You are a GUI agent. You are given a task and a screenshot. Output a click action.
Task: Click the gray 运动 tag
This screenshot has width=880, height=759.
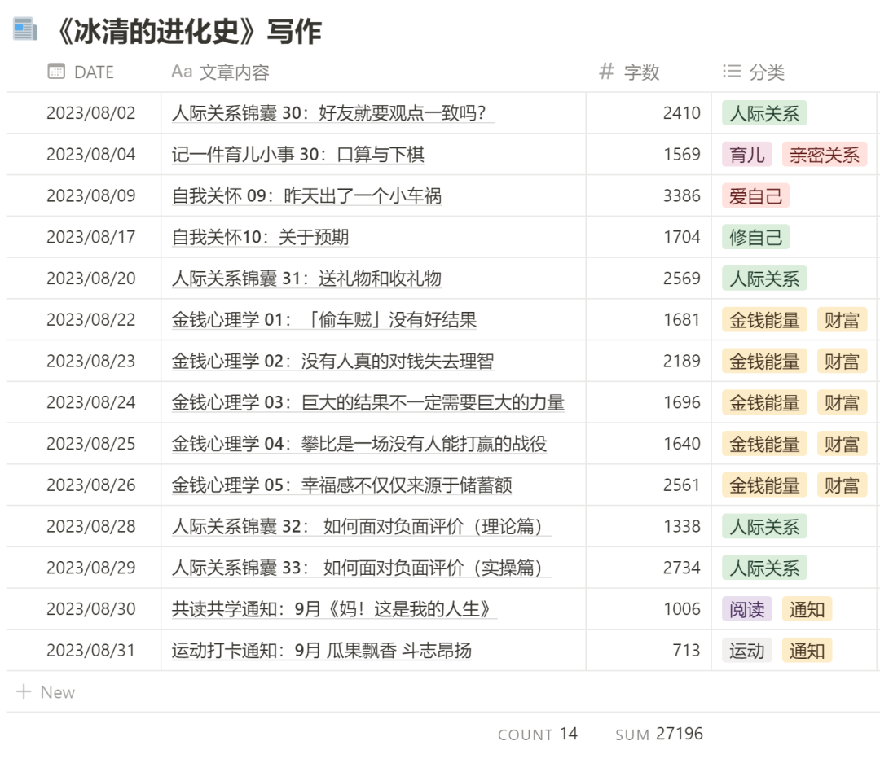747,651
